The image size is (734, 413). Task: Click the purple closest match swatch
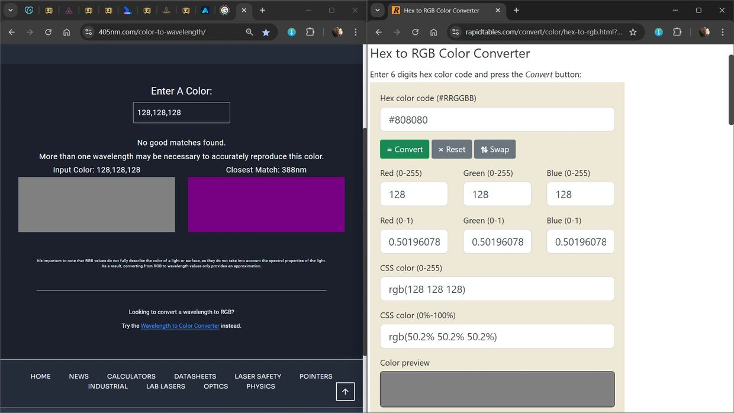266,204
